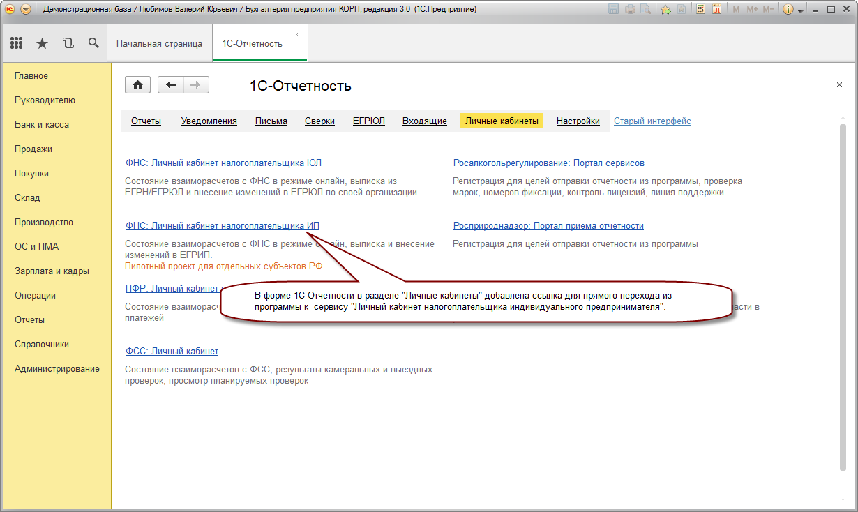The height and width of the screenshot is (512, 858).
Task: Open the Уведомления tab
Action: pyautogui.click(x=209, y=121)
